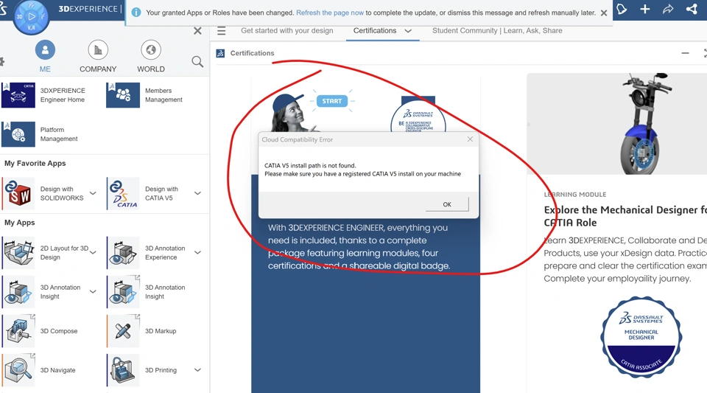The height and width of the screenshot is (393, 707).
Task: Click the START badge illustration
Action: (332, 101)
